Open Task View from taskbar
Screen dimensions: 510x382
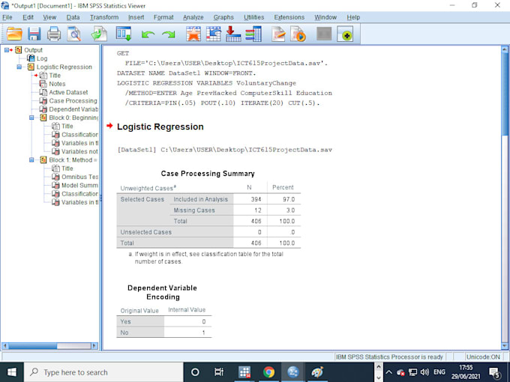tap(219, 372)
